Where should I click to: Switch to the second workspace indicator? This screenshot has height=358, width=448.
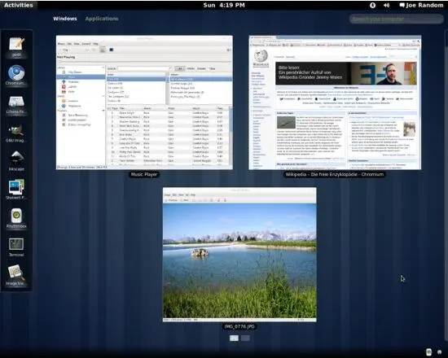245,338
